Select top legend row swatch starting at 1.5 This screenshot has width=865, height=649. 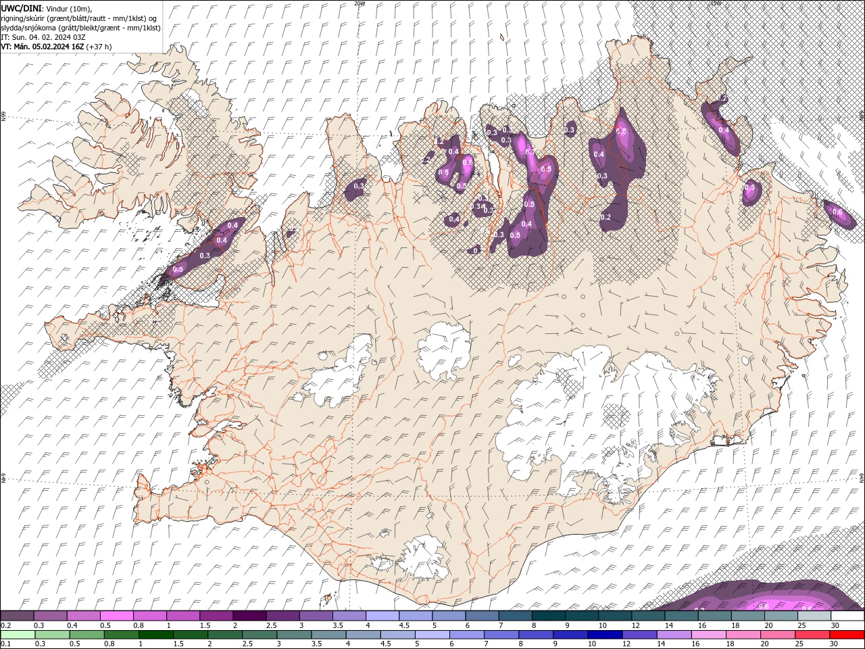point(216,616)
